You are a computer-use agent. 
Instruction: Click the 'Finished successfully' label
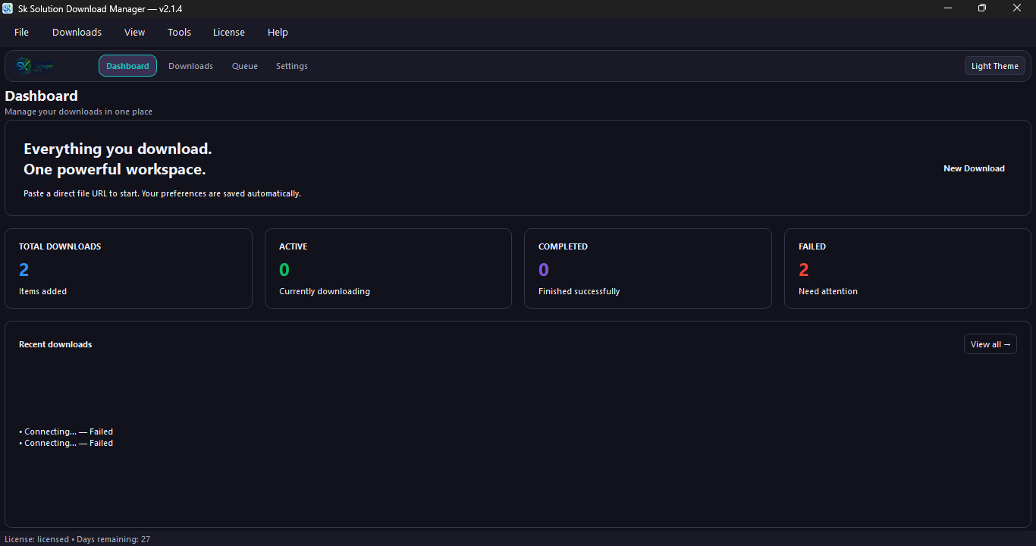pos(579,291)
